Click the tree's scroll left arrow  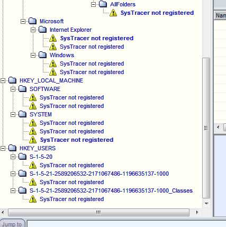pos(3,212)
